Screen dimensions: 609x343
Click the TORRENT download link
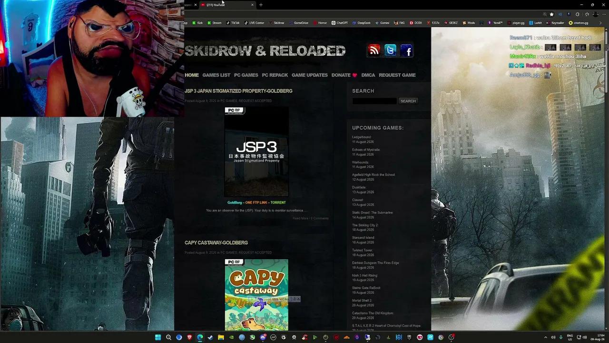[278, 202]
